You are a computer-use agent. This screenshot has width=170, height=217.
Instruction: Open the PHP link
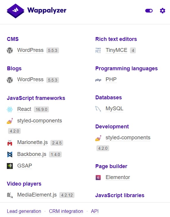(x=111, y=79)
